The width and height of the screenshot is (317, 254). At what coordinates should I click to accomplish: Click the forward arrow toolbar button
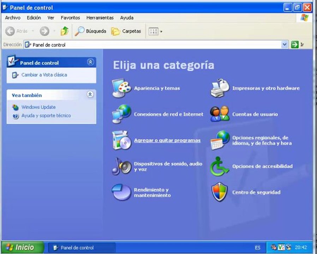pyautogui.click(x=44, y=31)
